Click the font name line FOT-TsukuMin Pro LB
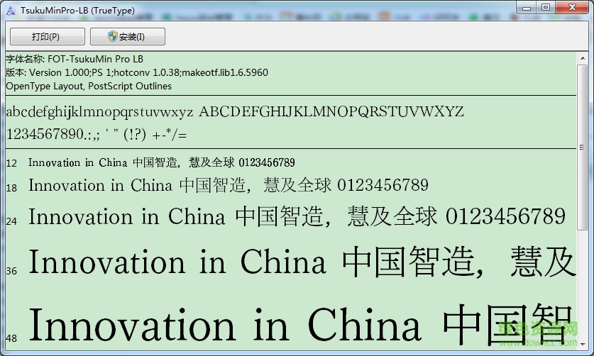The width and height of the screenshot is (594, 356). coord(75,59)
